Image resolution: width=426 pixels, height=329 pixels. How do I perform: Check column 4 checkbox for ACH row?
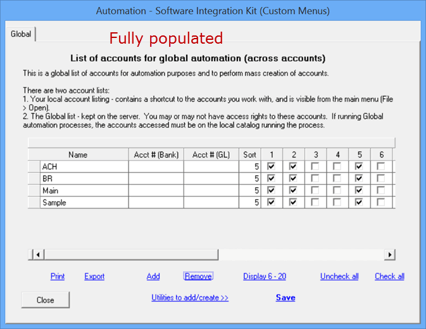pyautogui.click(x=337, y=166)
